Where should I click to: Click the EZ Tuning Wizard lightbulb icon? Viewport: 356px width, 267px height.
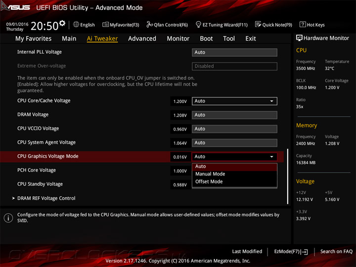coord(198,24)
